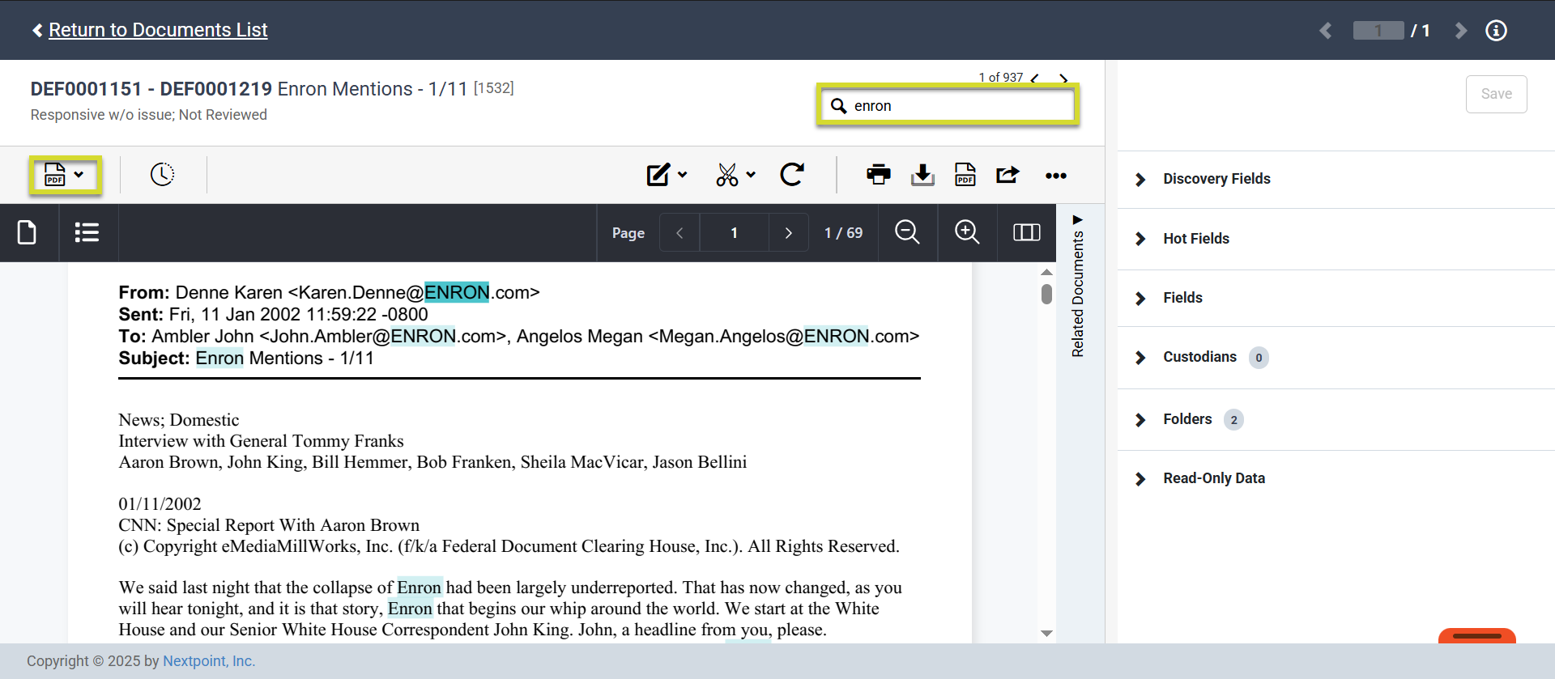Zoom out of the document
This screenshot has height=679, width=1555.
(907, 232)
